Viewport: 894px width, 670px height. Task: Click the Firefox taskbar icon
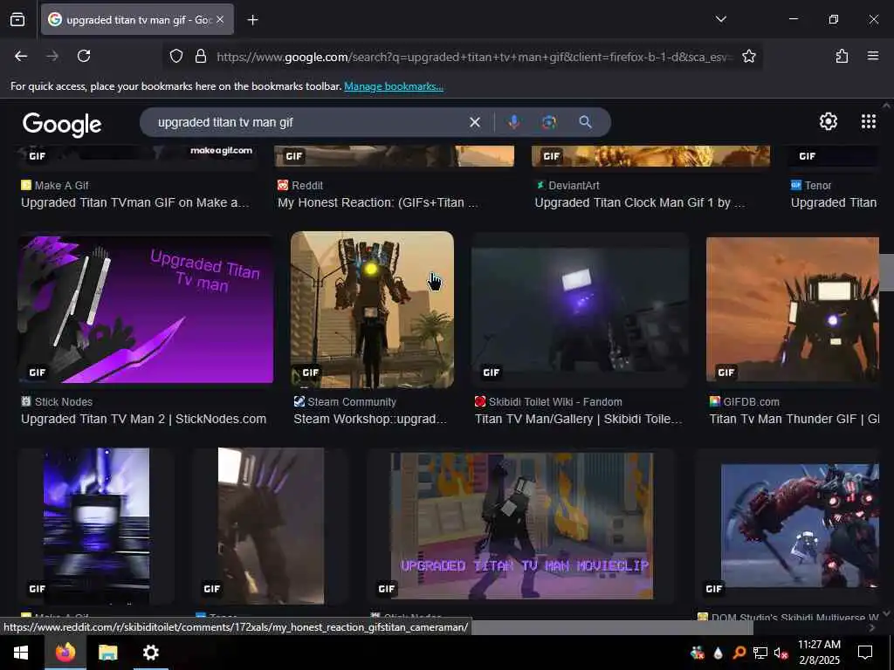(x=65, y=653)
